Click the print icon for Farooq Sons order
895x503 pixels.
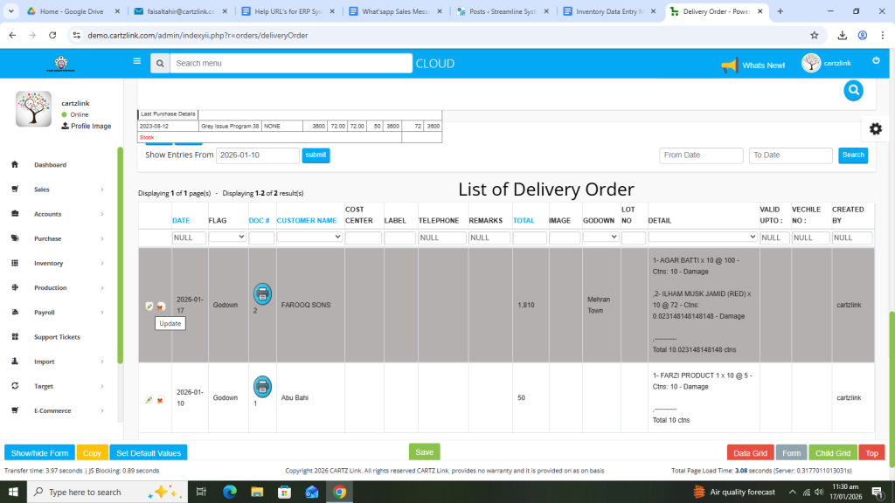coord(262,294)
